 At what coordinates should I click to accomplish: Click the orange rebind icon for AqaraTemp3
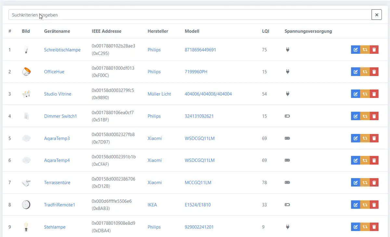tap(365, 138)
